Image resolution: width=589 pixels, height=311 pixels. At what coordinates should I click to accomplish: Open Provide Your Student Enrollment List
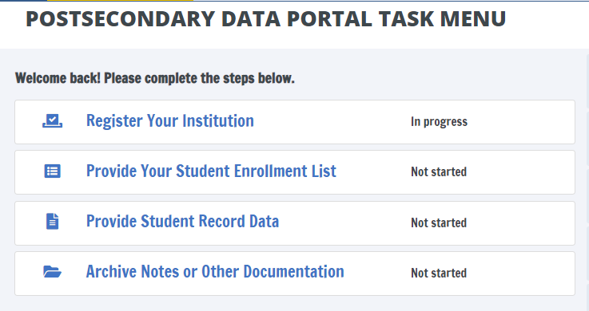211,171
